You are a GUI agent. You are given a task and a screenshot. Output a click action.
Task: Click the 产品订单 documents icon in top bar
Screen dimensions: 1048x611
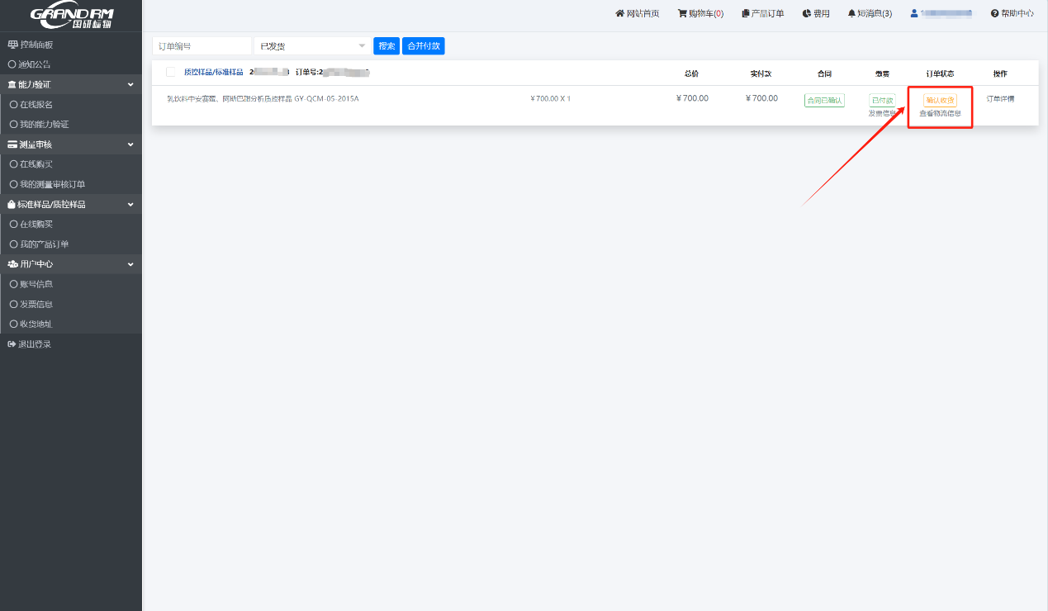[x=746, y=14]
